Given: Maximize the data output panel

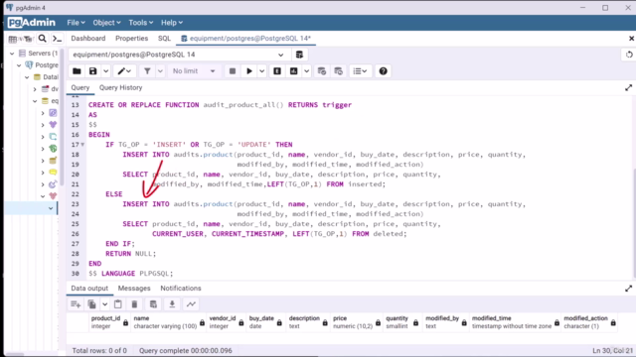Looking at the screenshot, I should tap(628, 289).
